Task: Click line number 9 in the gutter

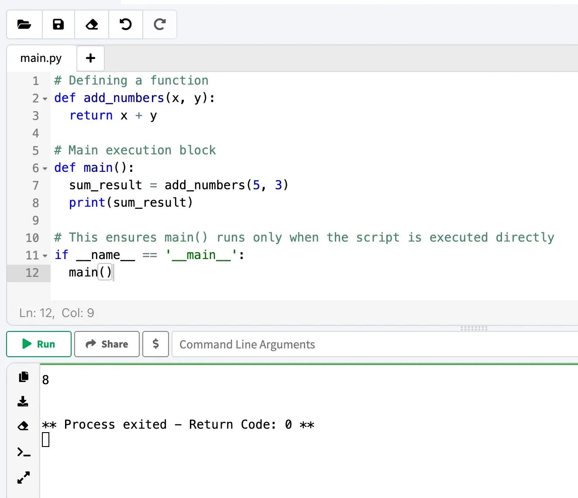Action: click(36, 220)
